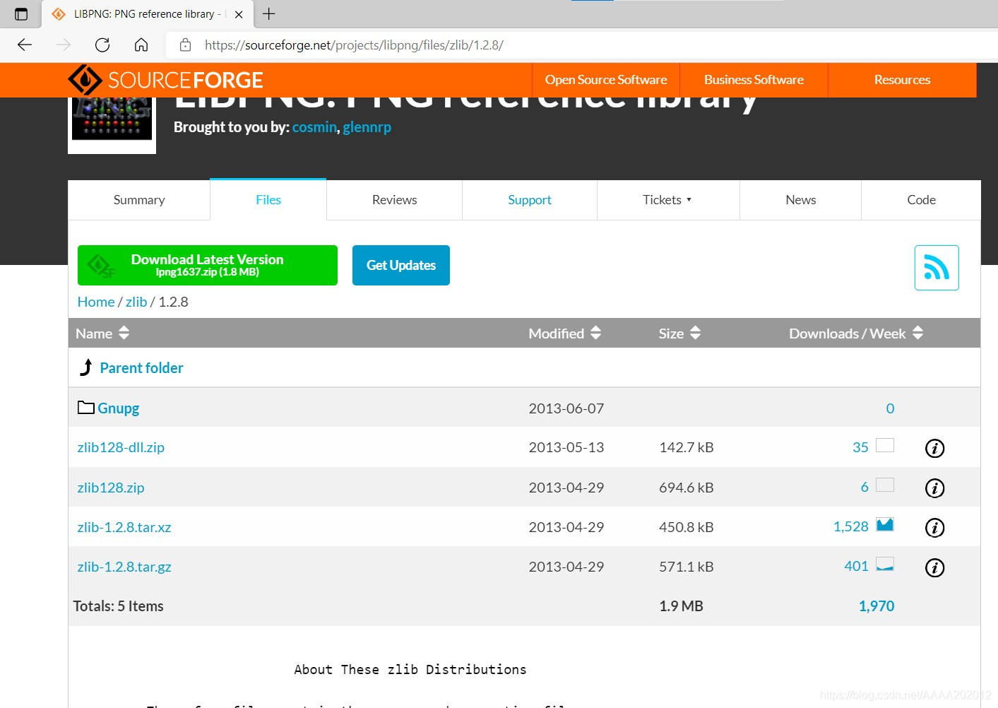Reload the page with refresh icon
Screen dimensions: 998x708
point(102,45)
